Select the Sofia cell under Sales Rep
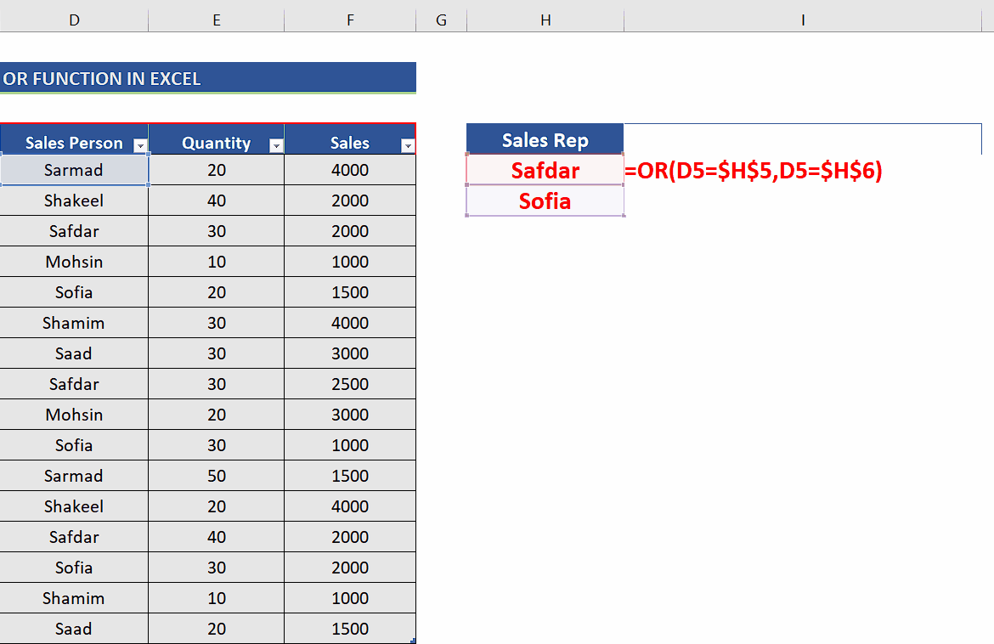Image resolution: width=994 pixels, height=644 pixels. pyautogui.click(x=545, y=201)
